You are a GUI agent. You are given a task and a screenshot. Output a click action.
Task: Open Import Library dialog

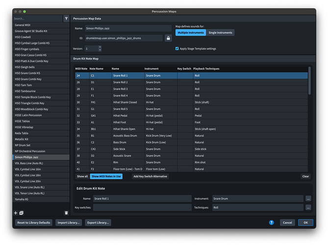(x=69, y=222)
